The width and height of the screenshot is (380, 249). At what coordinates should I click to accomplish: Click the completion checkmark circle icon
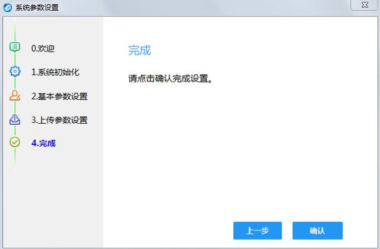(x=15, y=142)
